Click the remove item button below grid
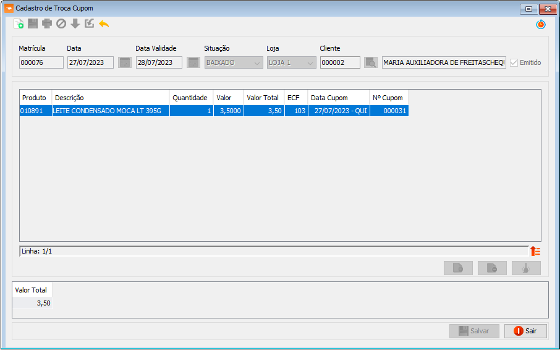The height and width of the screenshot is (350, 560). tap(492, 268)
